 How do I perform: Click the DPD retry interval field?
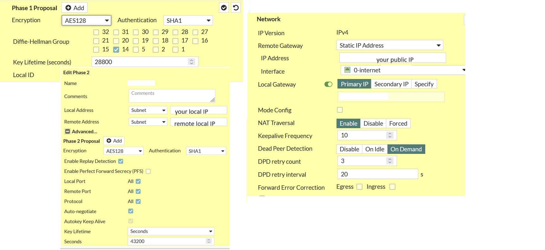(378, 174)
